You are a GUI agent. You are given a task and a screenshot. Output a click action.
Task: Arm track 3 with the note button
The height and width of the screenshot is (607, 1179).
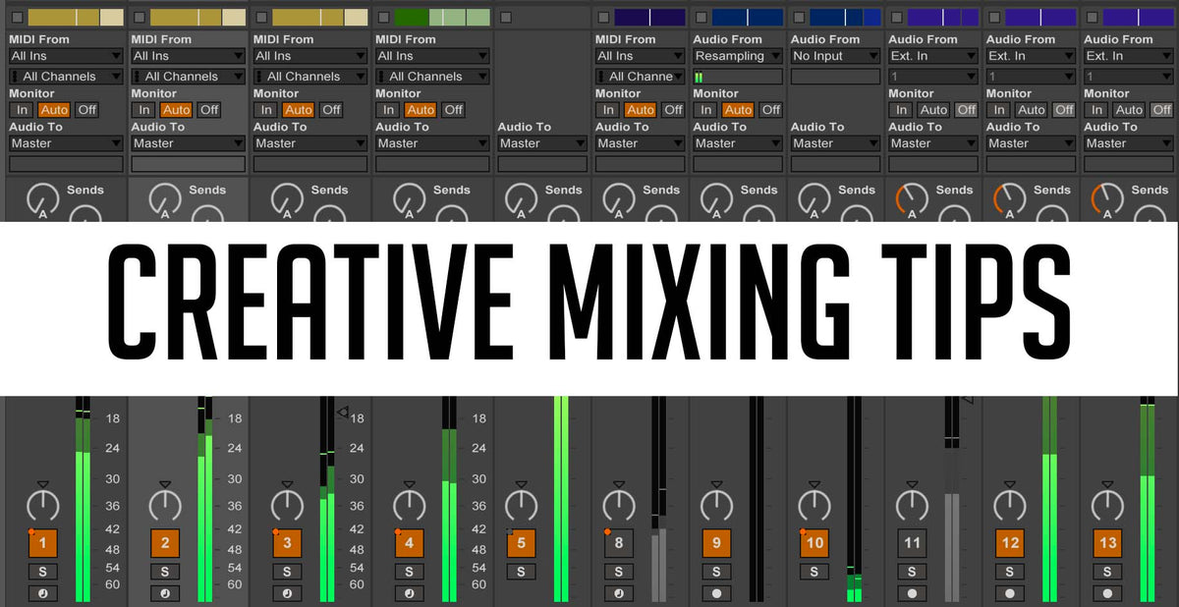tap(287, 593)
